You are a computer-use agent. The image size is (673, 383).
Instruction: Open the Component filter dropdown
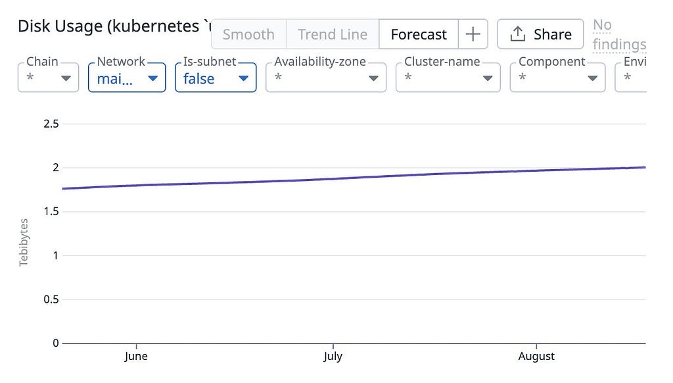(x=557, y=78)
